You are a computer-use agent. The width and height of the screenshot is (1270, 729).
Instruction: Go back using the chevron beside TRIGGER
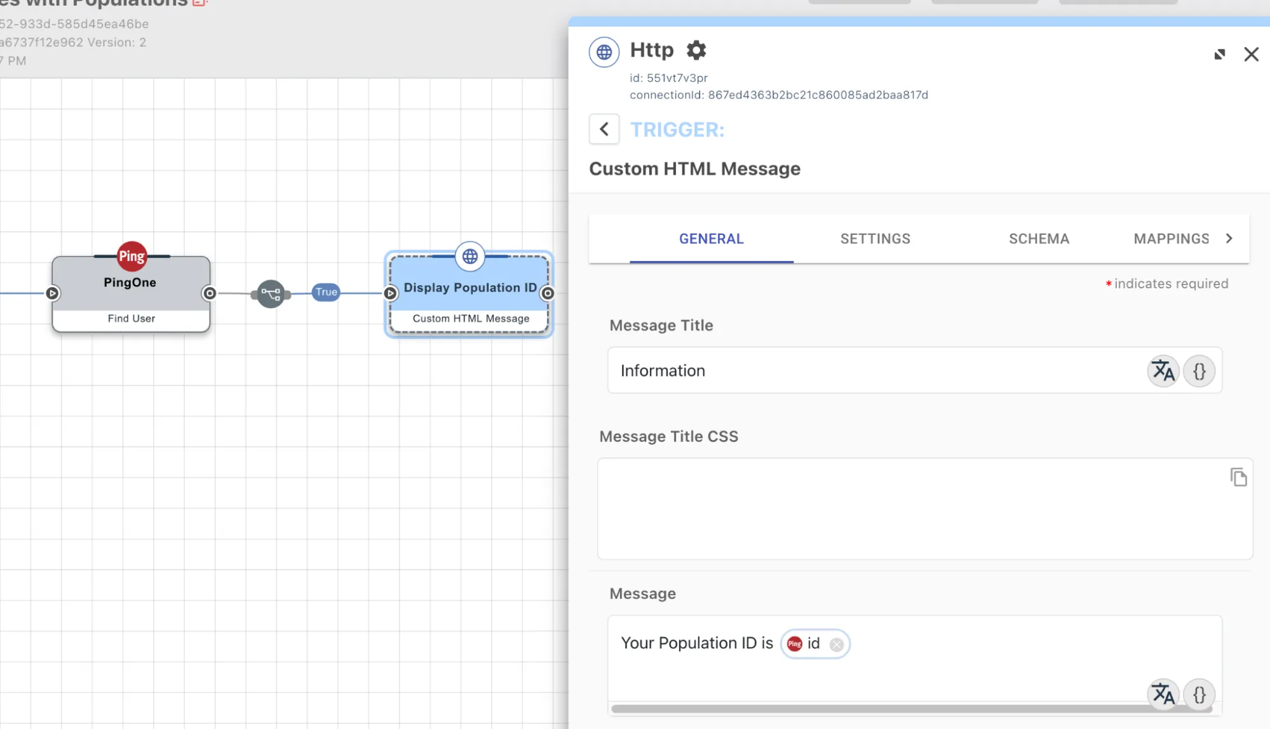(x=604, y=130)
